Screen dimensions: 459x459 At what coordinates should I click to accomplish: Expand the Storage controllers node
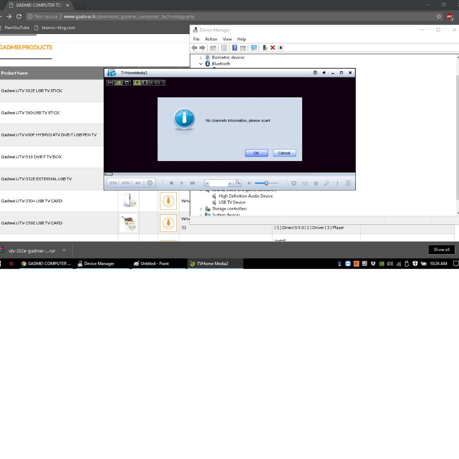[x=201, y=209]
